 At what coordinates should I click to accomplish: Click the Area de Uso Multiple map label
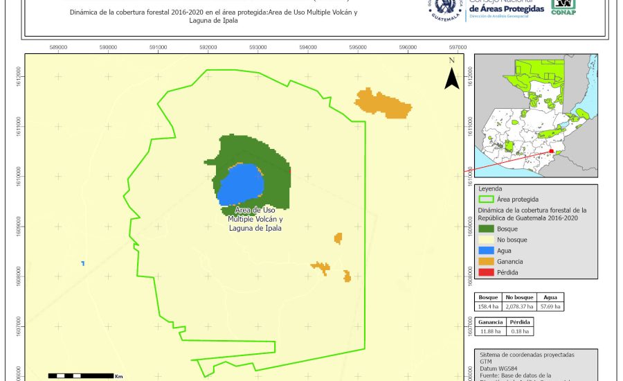[x=254, y=218]
